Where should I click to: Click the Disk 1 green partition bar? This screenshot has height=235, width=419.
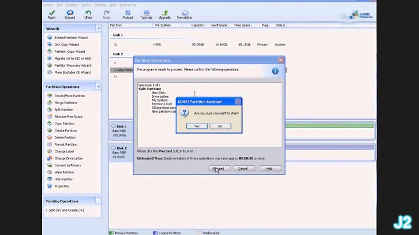[329, 126]
